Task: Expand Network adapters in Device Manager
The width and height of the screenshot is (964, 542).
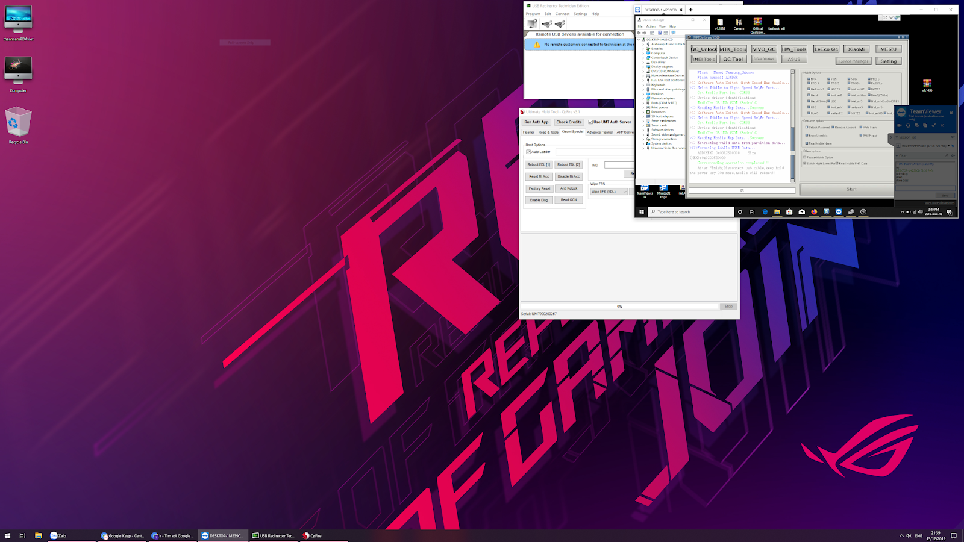Action: [643, 98]
